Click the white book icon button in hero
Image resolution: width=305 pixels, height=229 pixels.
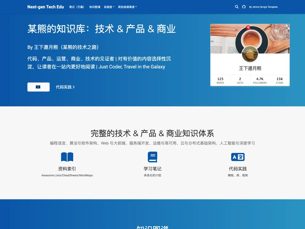tap(38, 87)
